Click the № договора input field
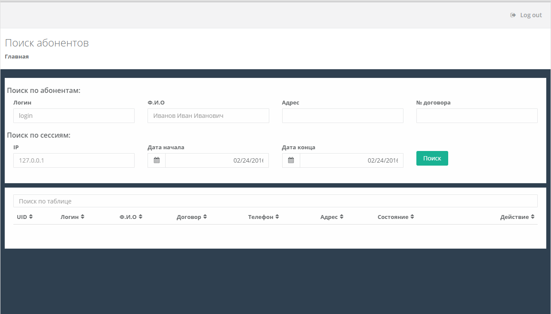The height and width of the screenshot is (314, 551). [x=477, y=116]
